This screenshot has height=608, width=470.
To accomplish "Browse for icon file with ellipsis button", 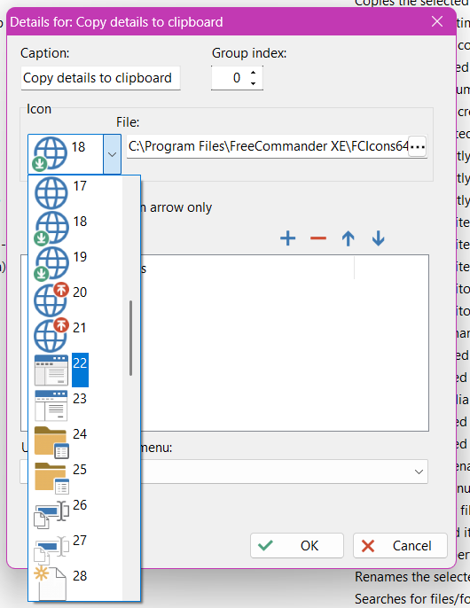I will pyautogui.click(x=417, y=146).
